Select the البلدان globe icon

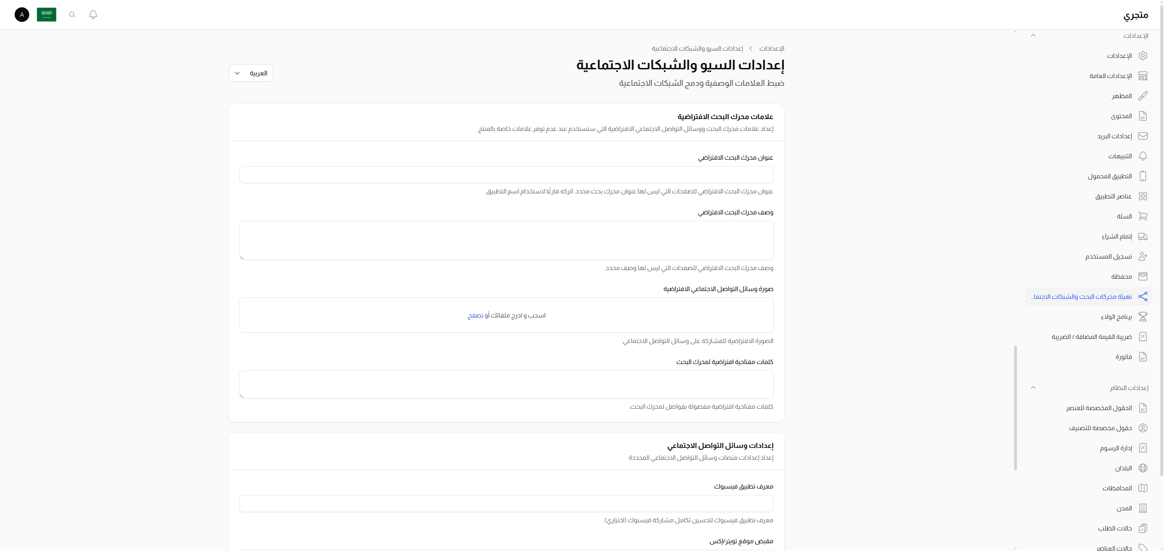point(1144,468)
